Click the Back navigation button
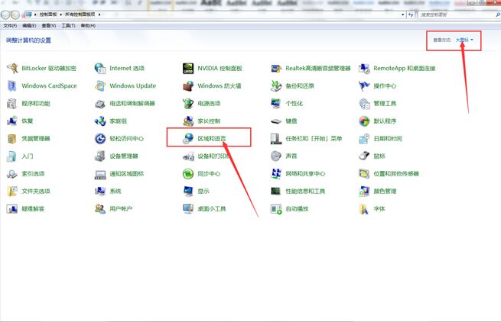This screenshot has width=501, height=322. (x=5, y=14)
